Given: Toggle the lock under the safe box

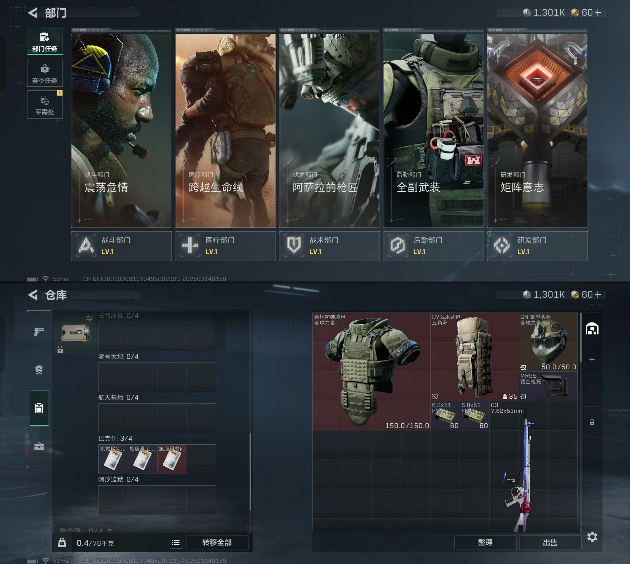Looking at the screenshot, I should coord(60,350).
